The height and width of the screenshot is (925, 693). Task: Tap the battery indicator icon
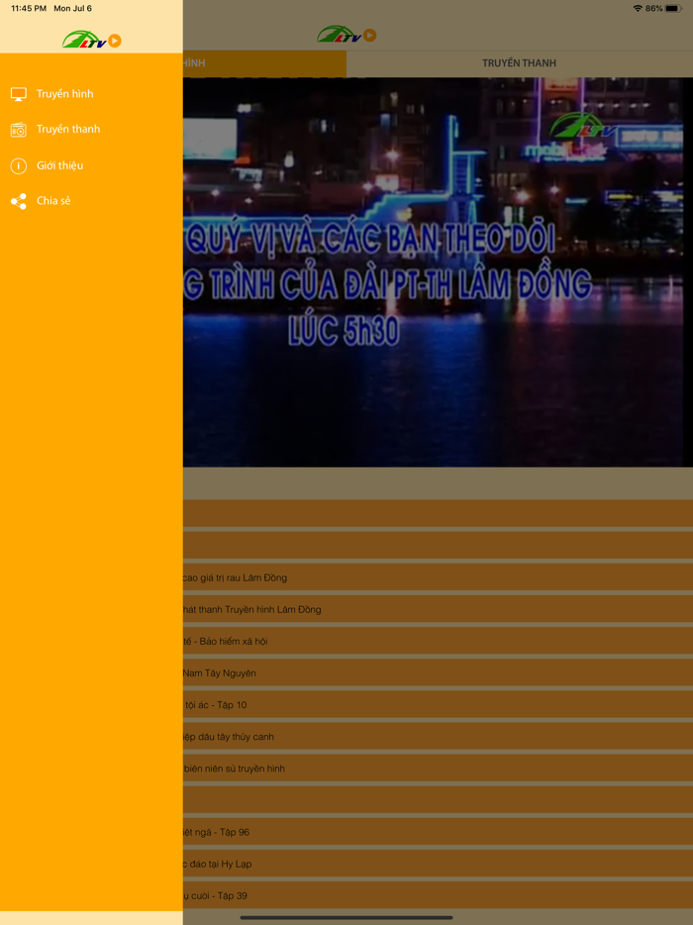673,8
